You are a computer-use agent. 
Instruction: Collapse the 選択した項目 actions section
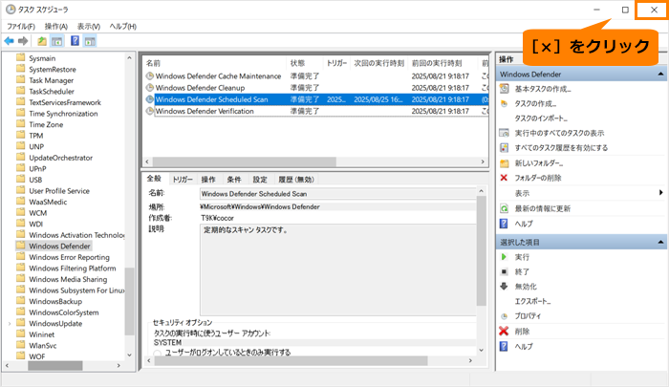(x=660, y=243)
